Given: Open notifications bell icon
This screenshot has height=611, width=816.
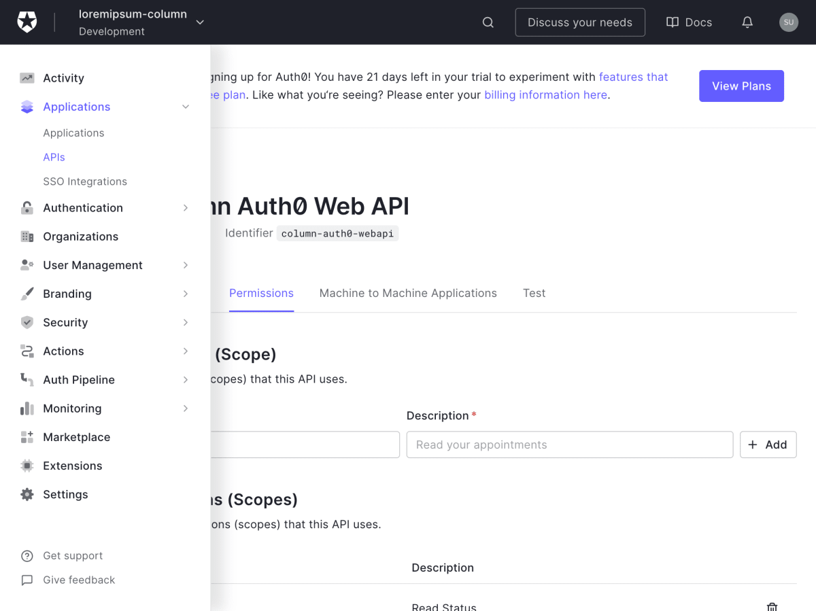Looking at the screenshot, I should tap(747, 22).
